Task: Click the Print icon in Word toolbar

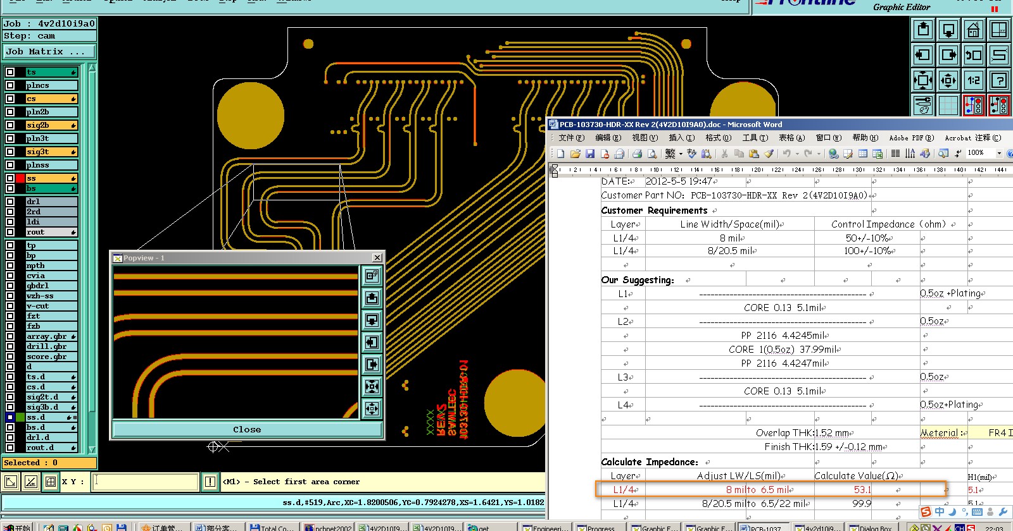Action: pos(638,154)
